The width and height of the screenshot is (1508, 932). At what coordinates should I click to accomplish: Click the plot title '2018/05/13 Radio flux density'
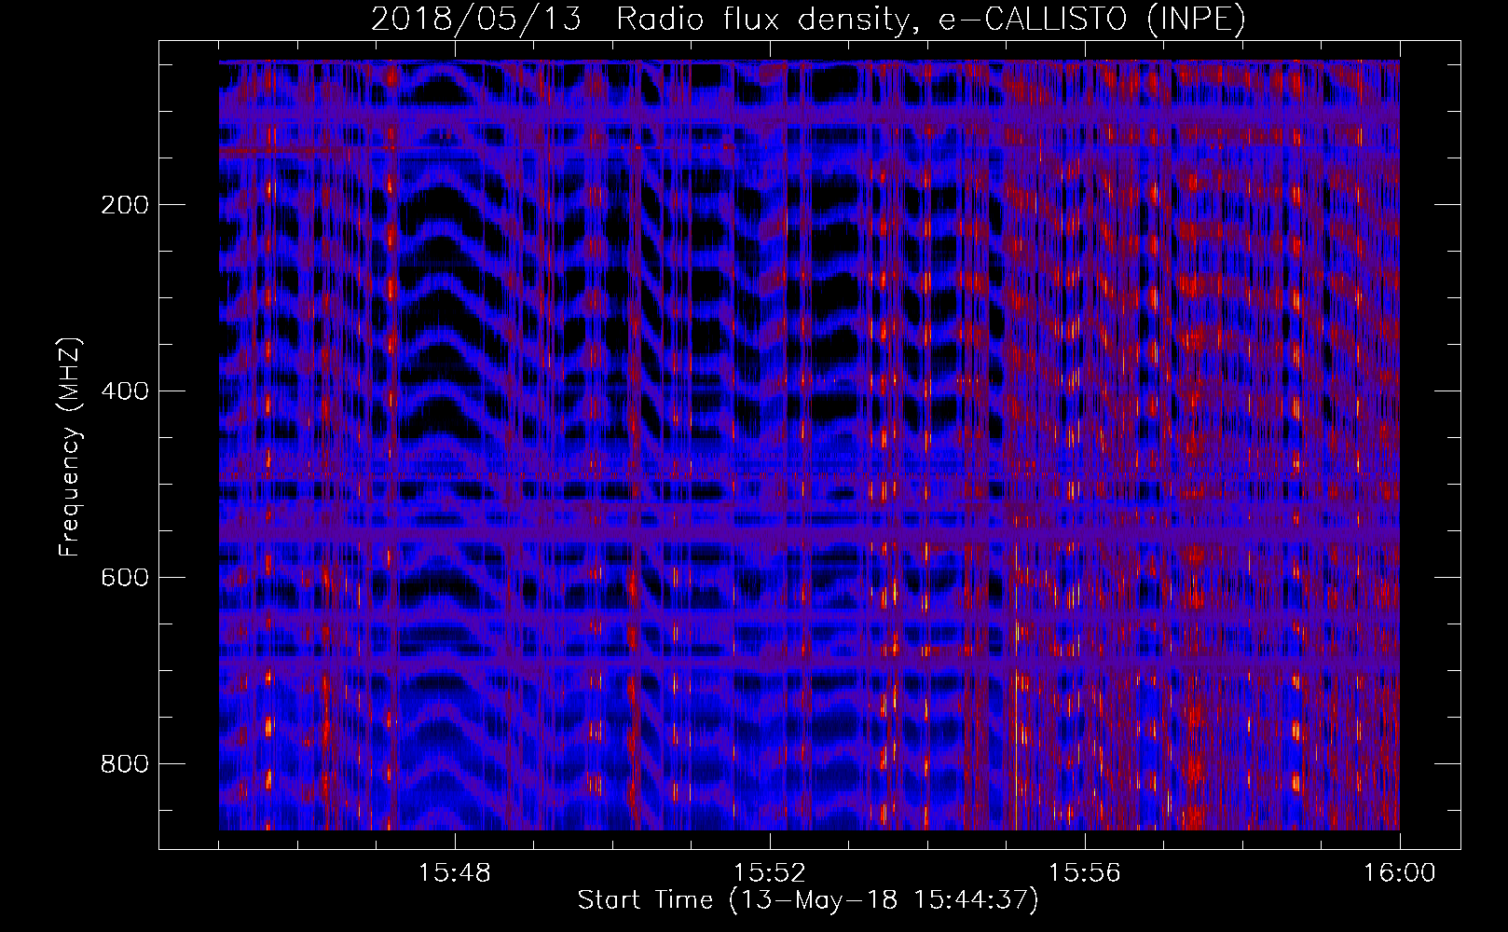[x=809, y=19]
